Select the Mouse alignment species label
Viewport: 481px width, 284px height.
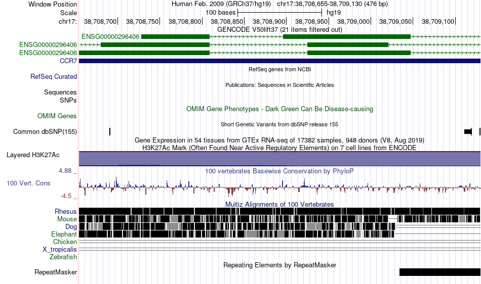[x=67, y=219]
